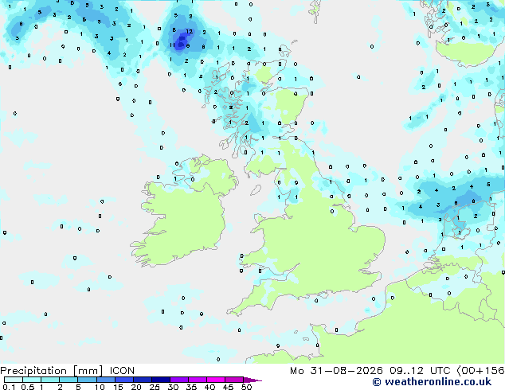This screenshot has height=390, width=505.
Task: Select the 30–35 mm purple legend swatch
Action: point(179,380)
